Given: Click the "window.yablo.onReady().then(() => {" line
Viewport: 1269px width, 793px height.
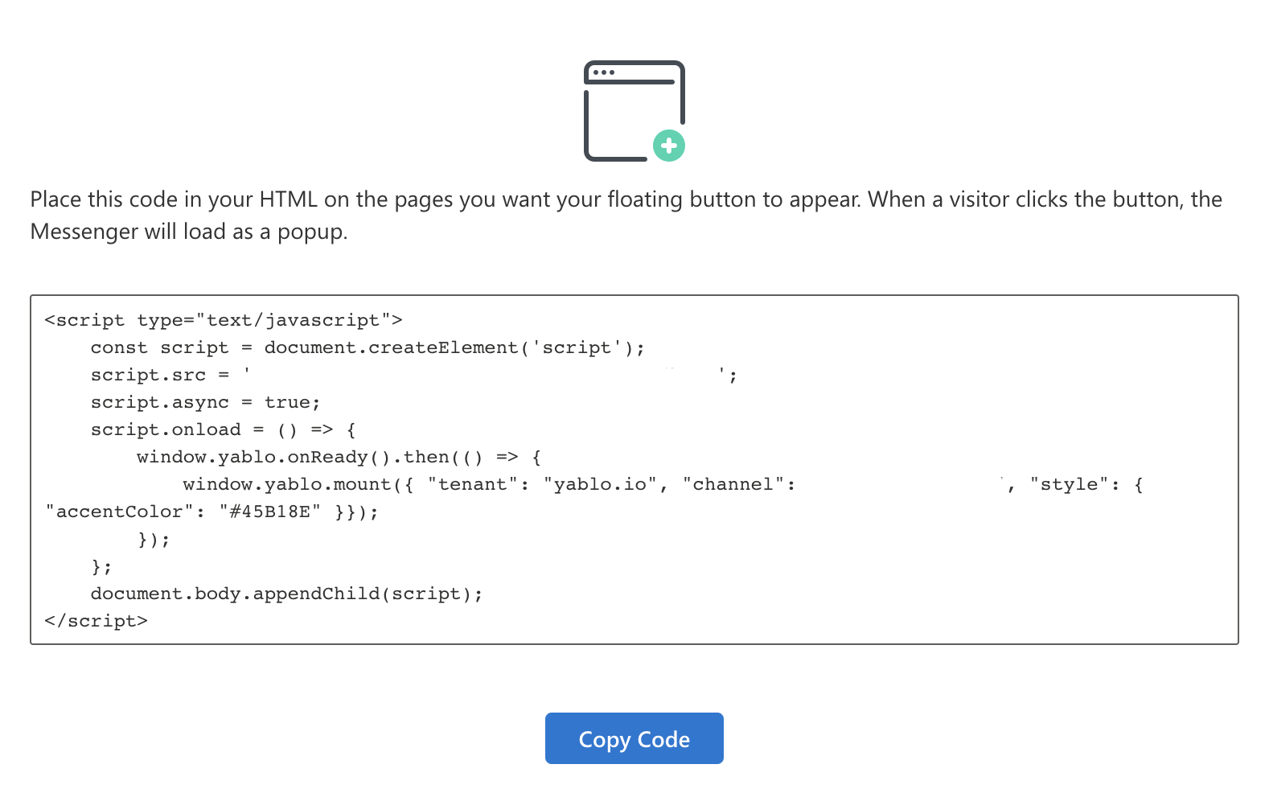Looking at the screenshot, I should (339, 457).
